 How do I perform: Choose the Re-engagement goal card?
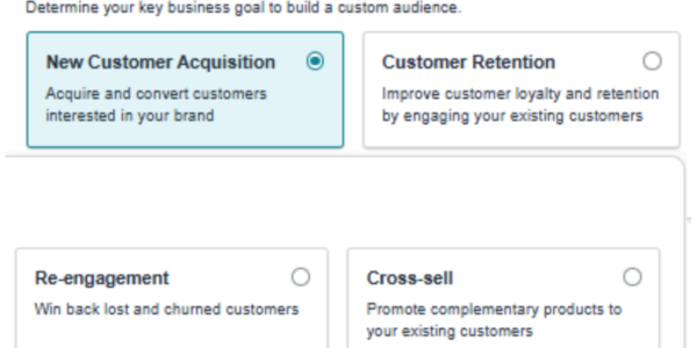coord(171,296)
